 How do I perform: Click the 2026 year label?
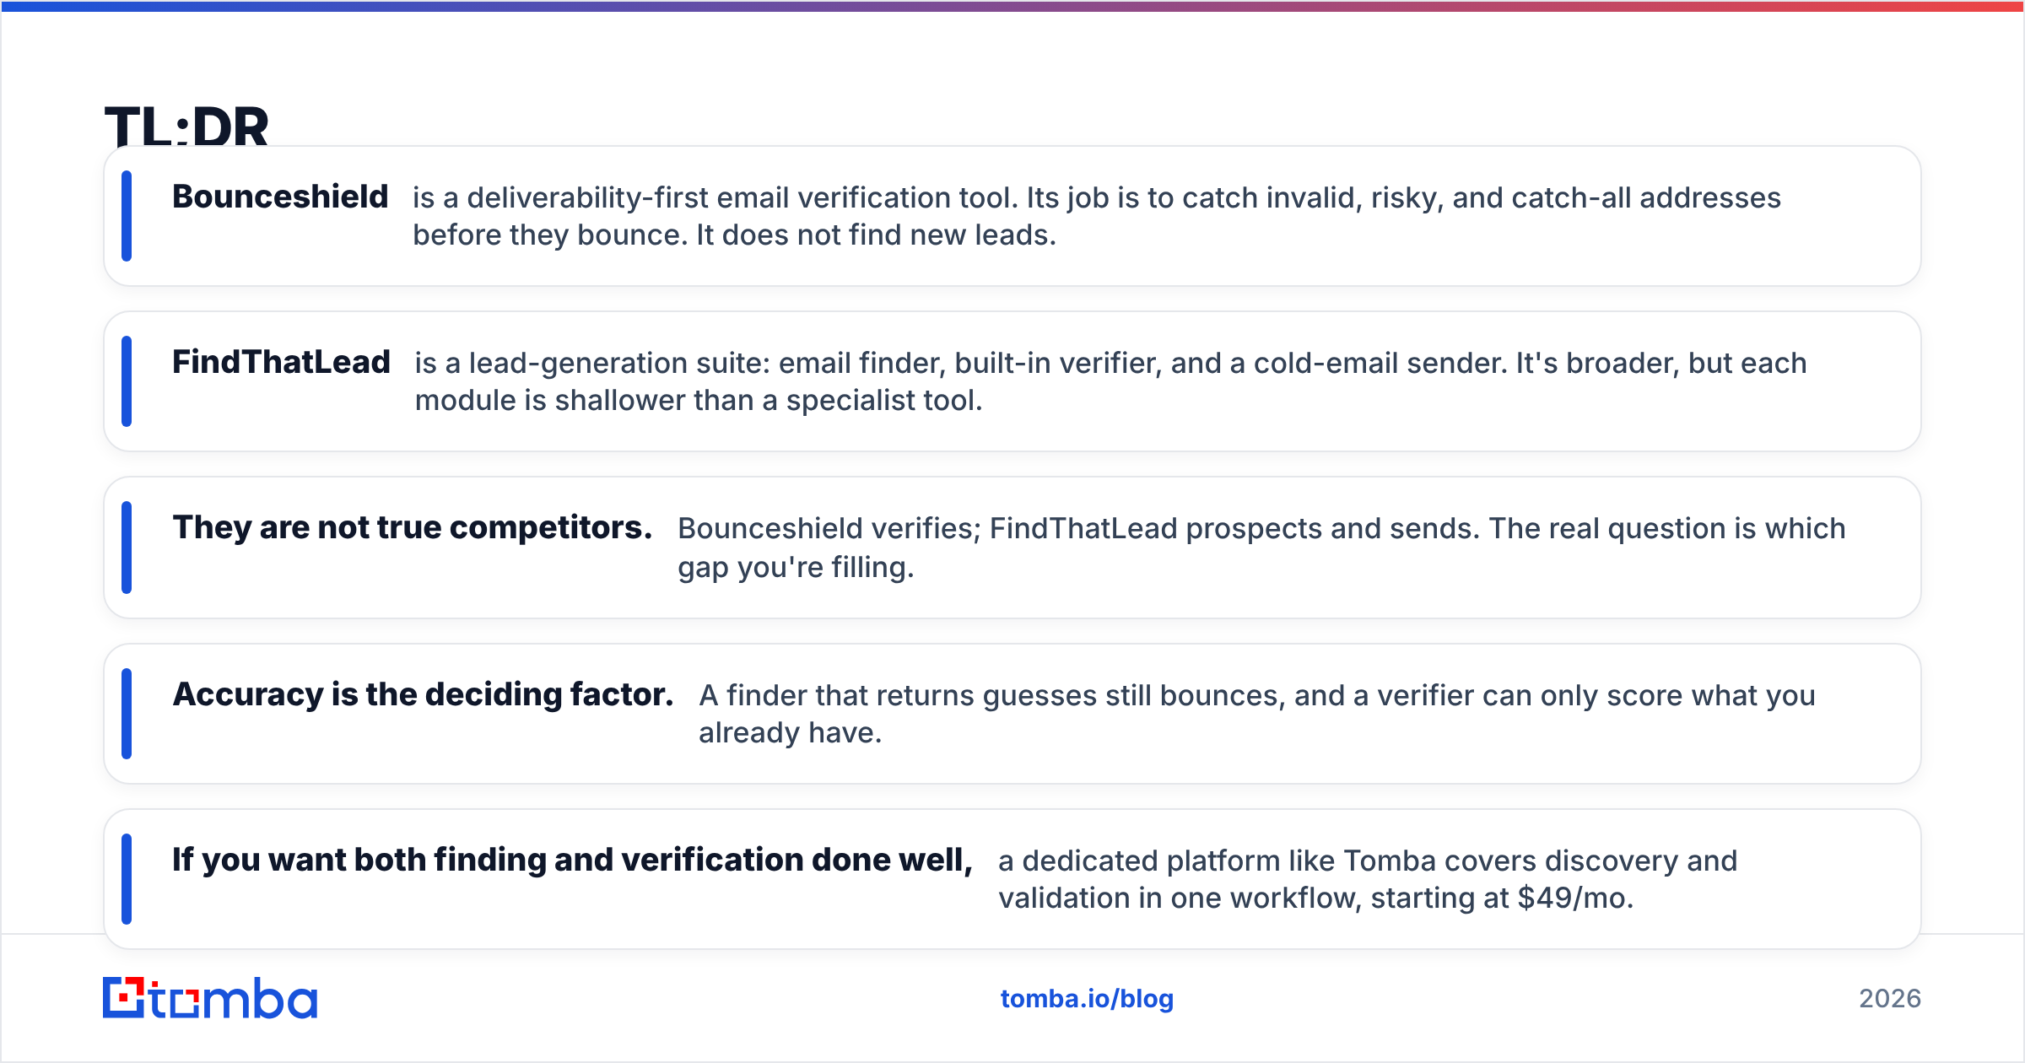[x=1890, y=999]
